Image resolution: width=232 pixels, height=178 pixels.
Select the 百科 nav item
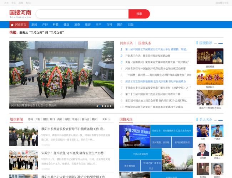coord(109,25)
